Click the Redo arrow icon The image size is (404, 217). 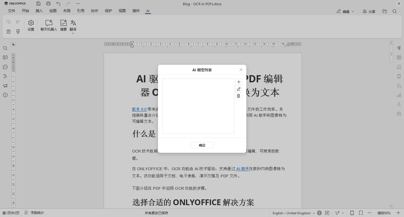68,4
